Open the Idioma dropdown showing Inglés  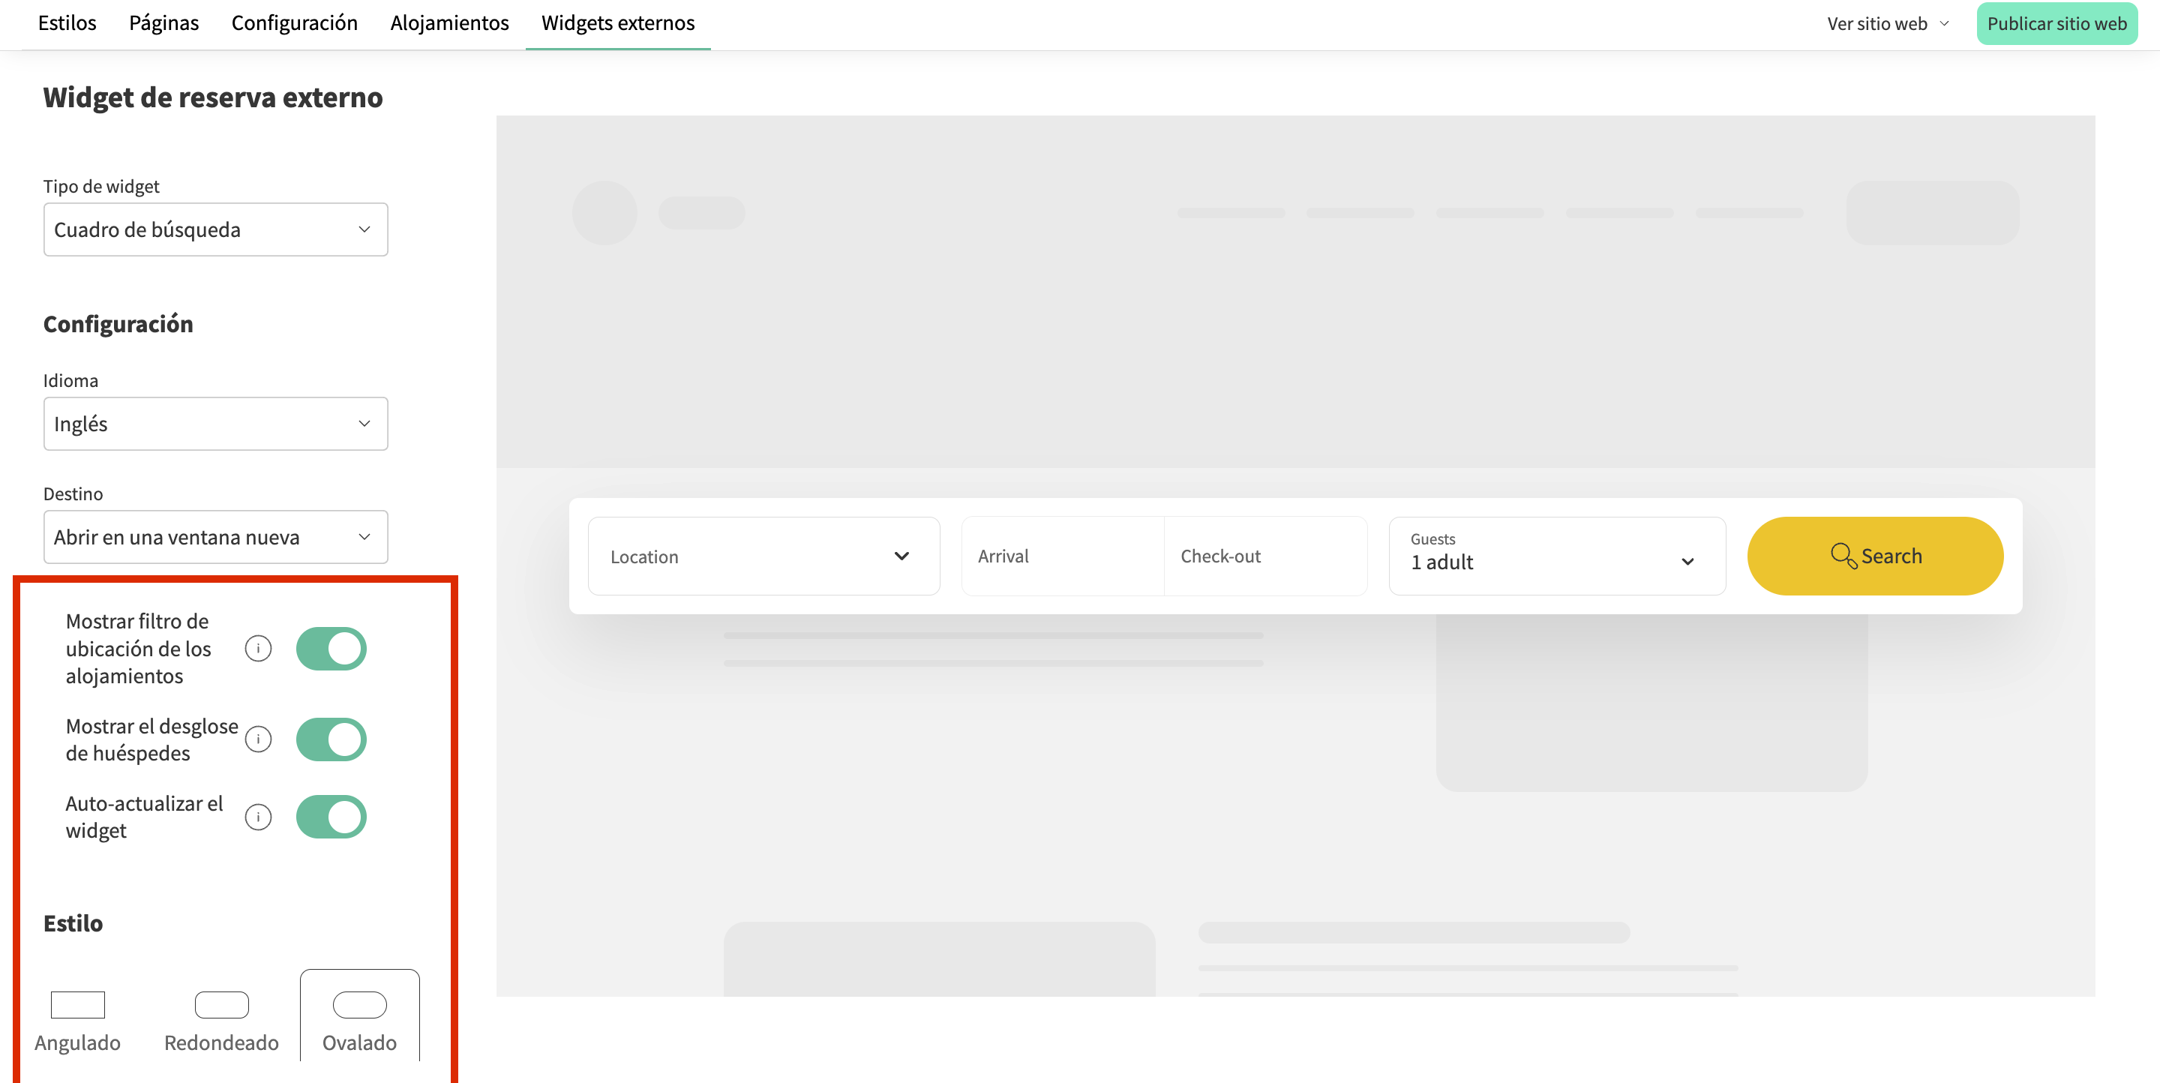(x=215, y=424)
